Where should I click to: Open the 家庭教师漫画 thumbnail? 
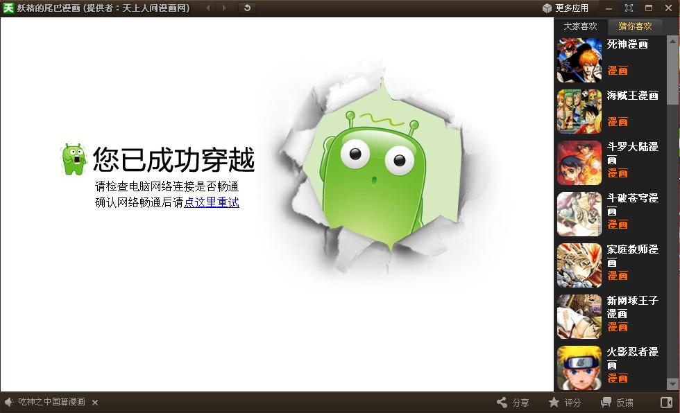(x=579, y=265)
